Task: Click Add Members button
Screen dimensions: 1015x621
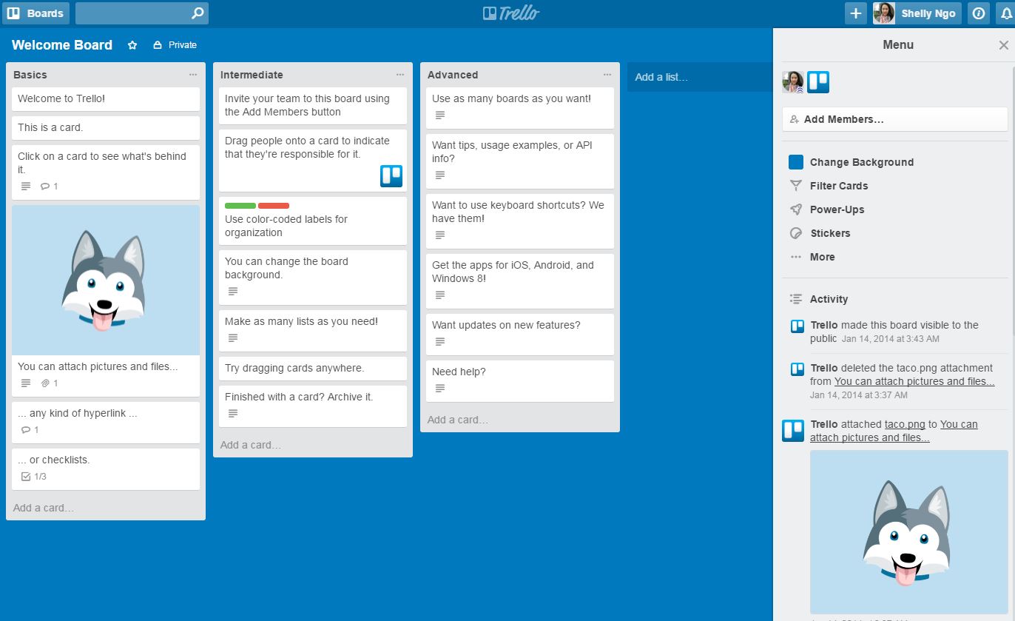Action: 895,119
